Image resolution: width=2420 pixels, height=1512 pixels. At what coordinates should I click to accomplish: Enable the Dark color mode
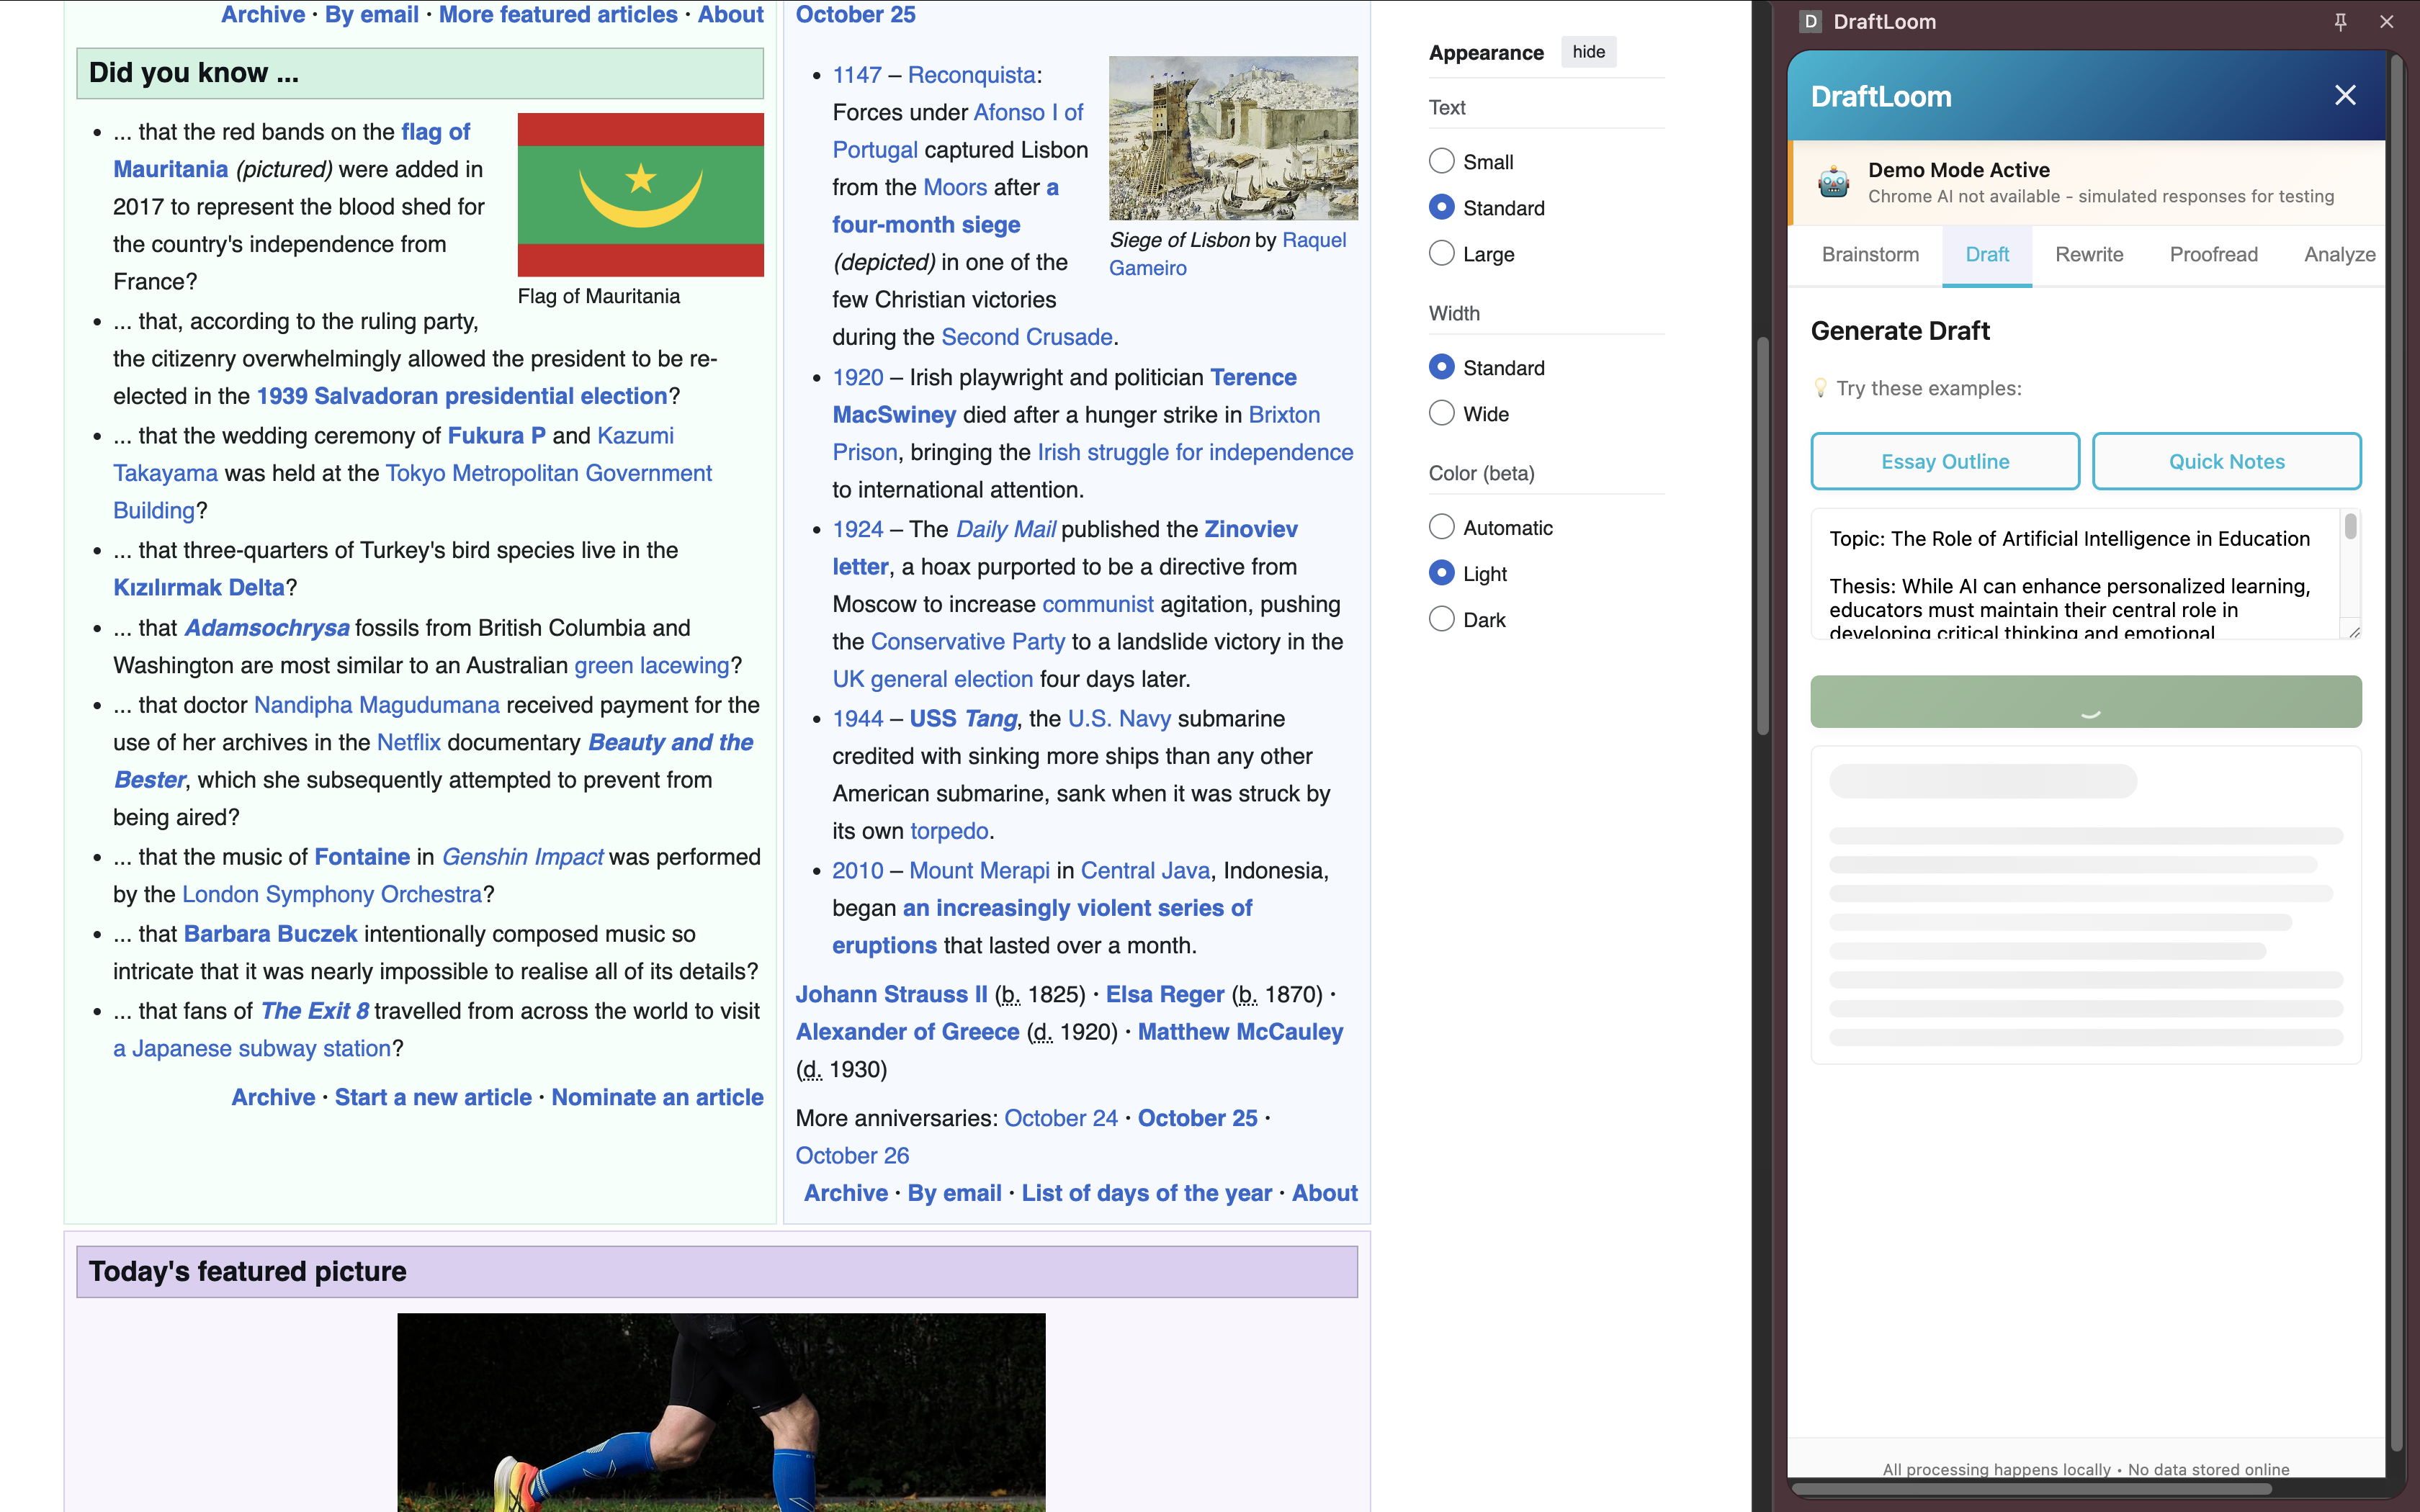[1441, 619]
